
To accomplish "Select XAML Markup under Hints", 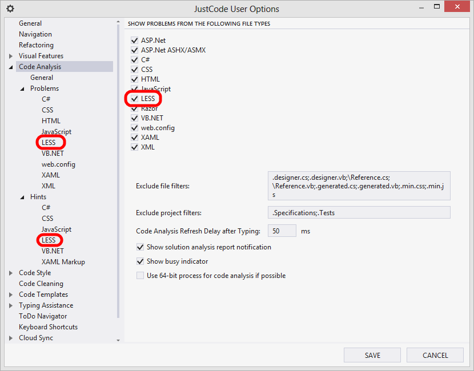I will [x=63, y=262].
